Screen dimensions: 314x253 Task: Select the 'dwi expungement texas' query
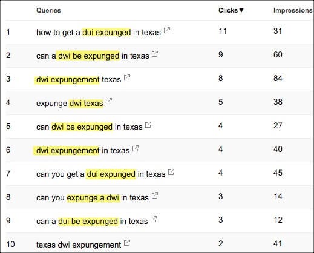tap(79, 79)
